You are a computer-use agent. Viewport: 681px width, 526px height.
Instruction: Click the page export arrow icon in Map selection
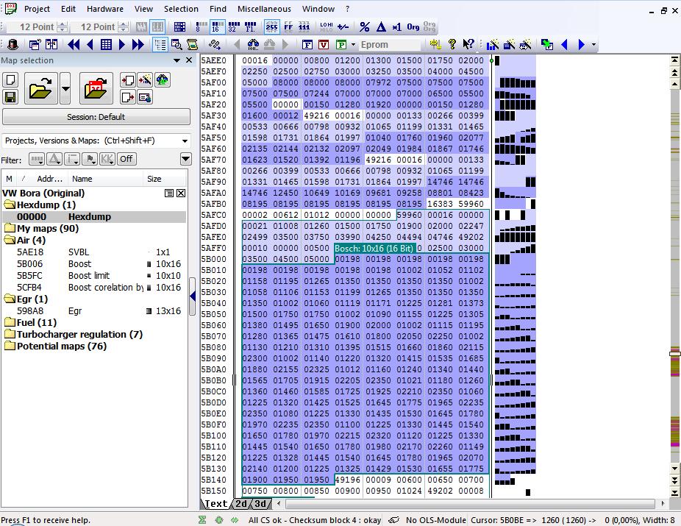[128, 97]
